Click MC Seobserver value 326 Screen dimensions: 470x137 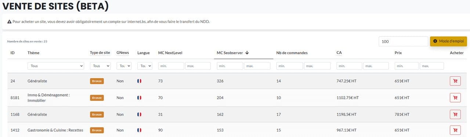220,81
